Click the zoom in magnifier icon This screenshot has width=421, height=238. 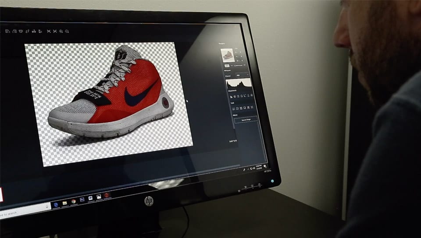tap(61, 31)
